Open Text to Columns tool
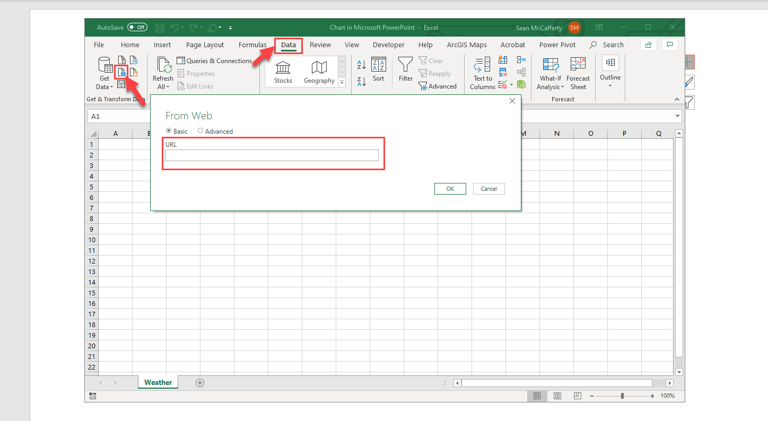 tap(483, 73)
